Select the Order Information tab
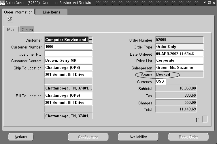The height and width of the screenshot is (144, 217). tap(18, 12)
